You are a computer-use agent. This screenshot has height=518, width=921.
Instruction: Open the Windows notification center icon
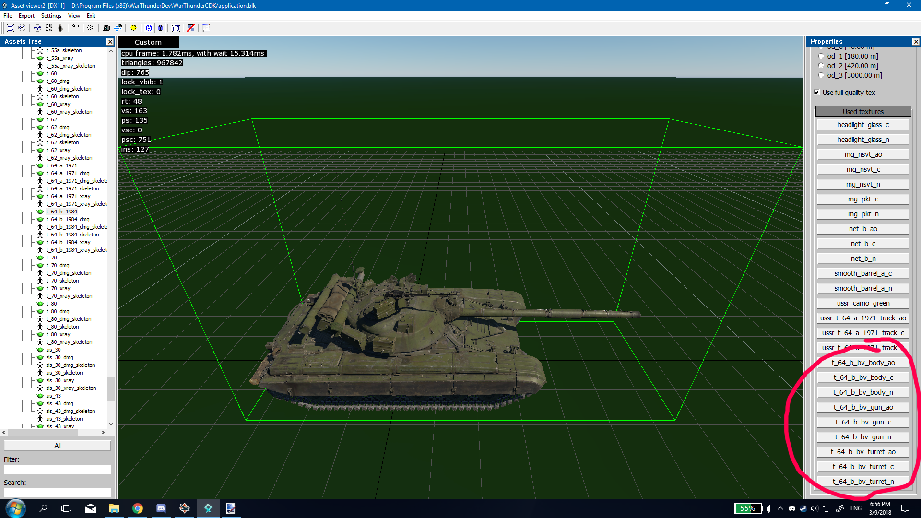click(x=905, y=508)
